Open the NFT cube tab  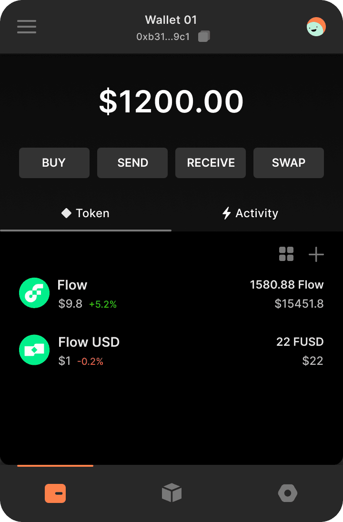pos(171,493)
